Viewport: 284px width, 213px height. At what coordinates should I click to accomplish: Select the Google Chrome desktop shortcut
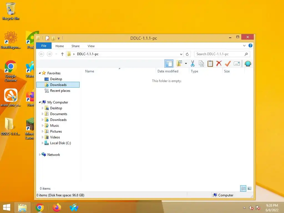click(x=11, y=71)
